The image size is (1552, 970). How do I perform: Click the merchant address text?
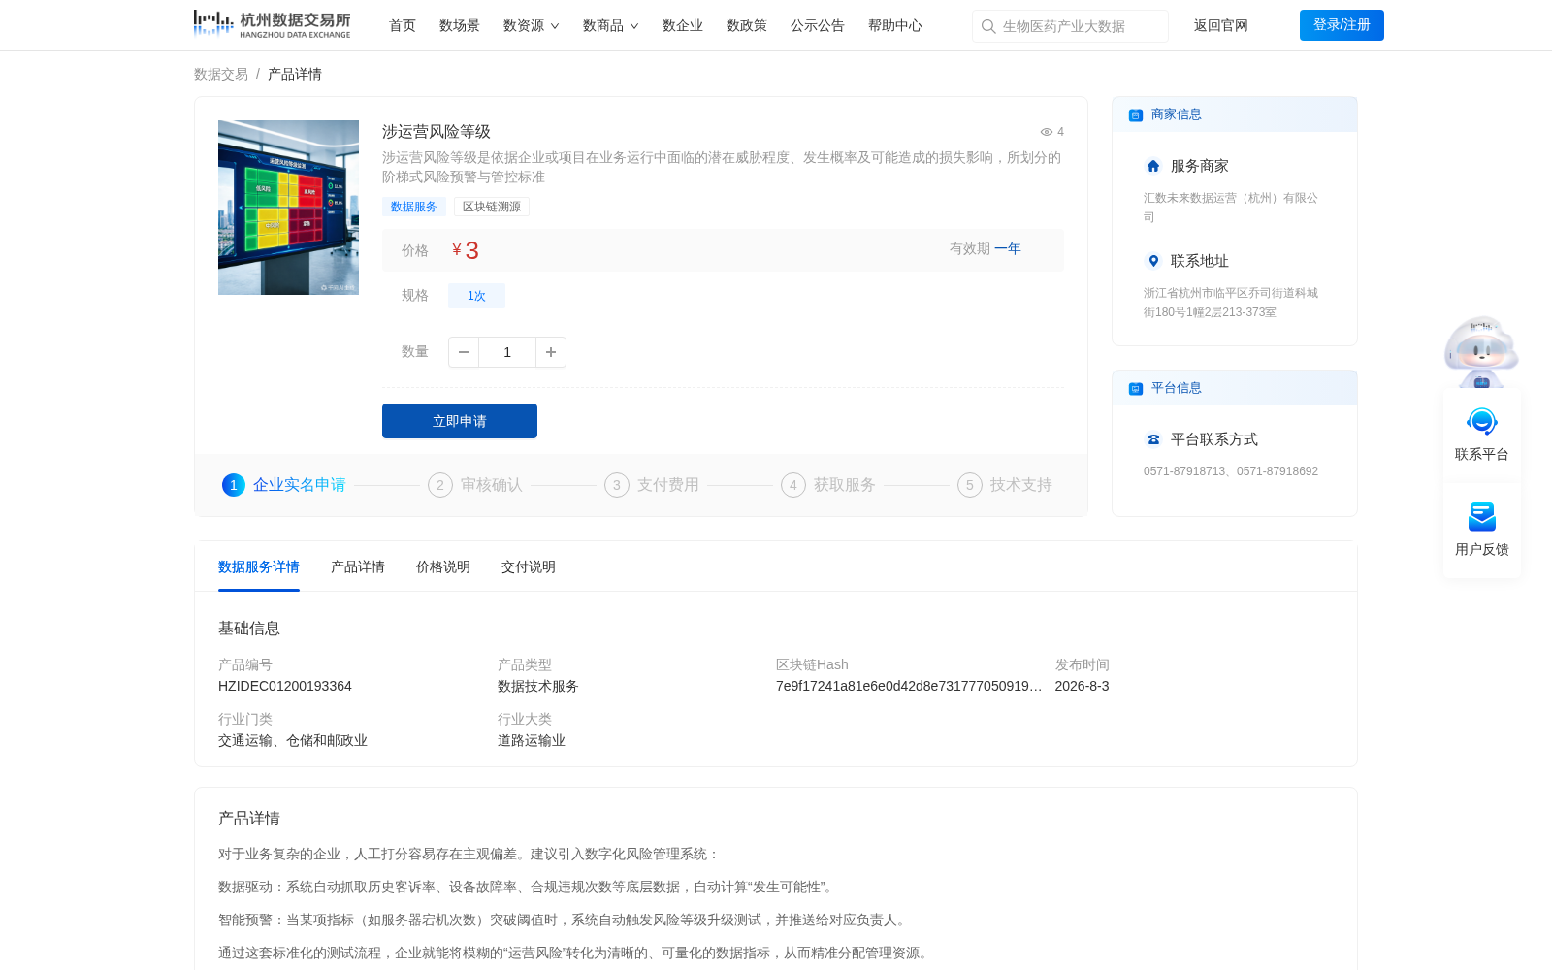[x=1231, y=303]
